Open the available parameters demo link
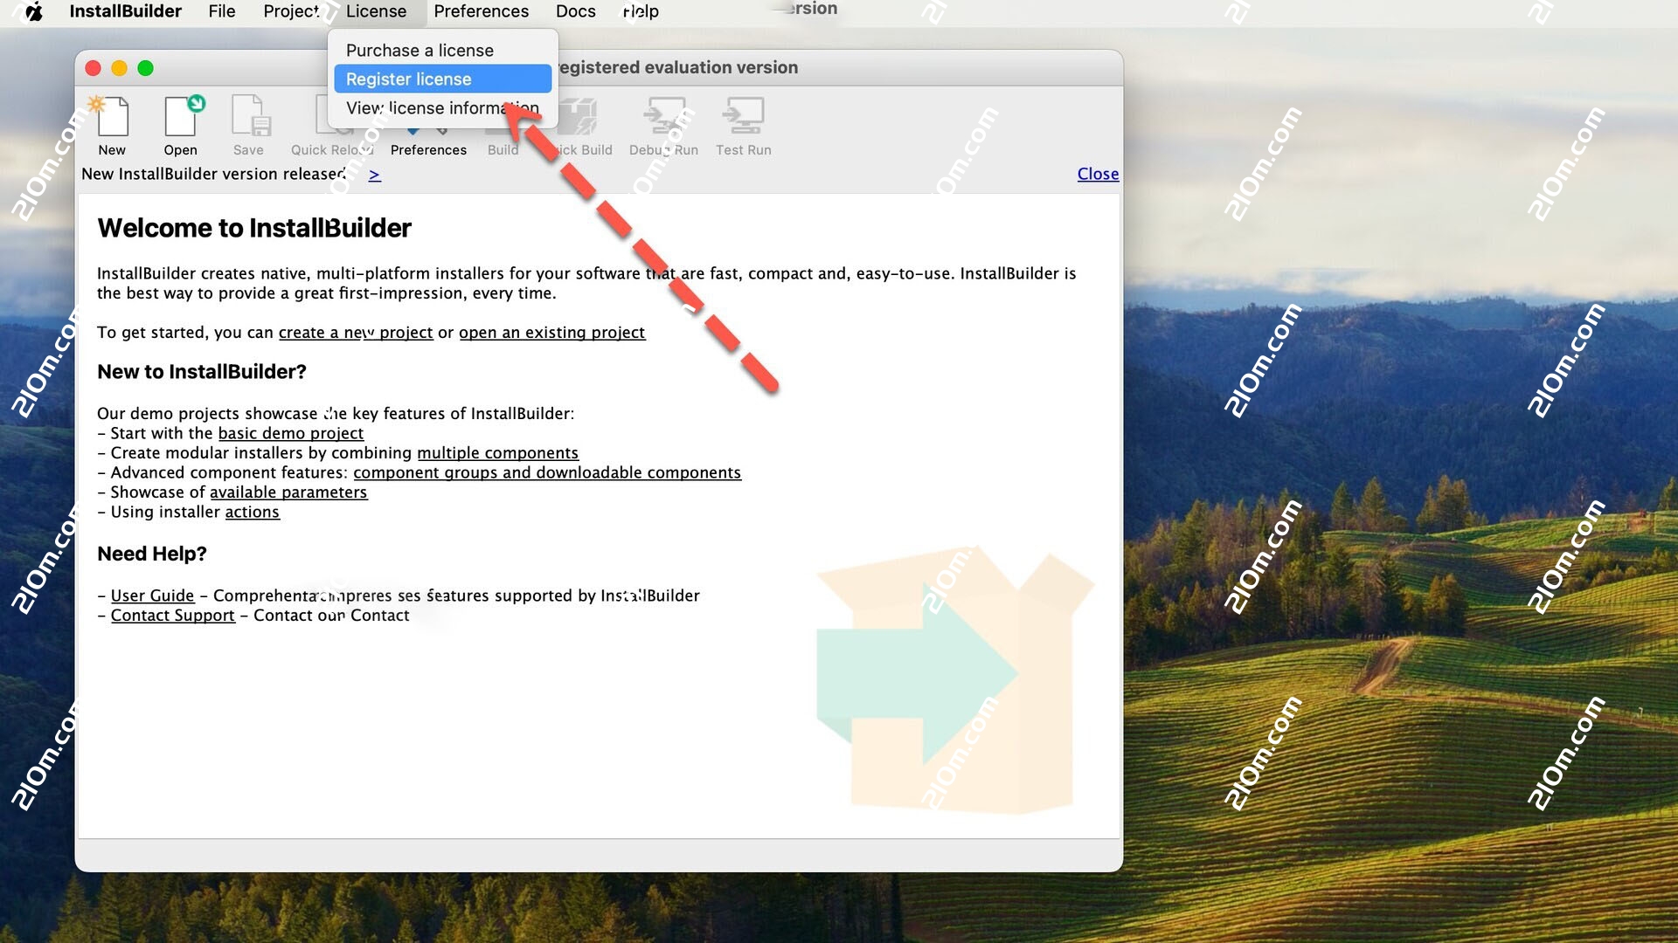Image resolution: width=1678 pixels, height=943 pixels. [288, 492]
